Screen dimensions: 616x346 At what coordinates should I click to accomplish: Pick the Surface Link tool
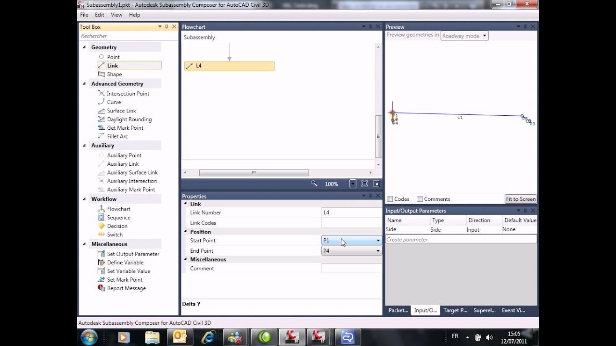[121, 111]
